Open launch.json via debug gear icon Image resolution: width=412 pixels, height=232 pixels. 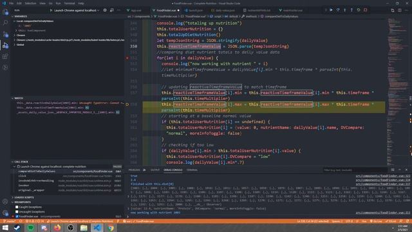coord(105,10)
